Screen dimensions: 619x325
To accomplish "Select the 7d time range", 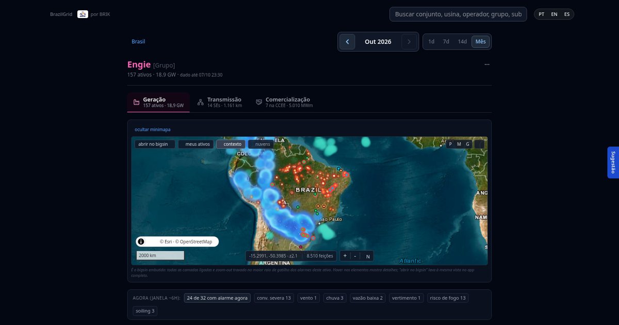I will point(446,42).
